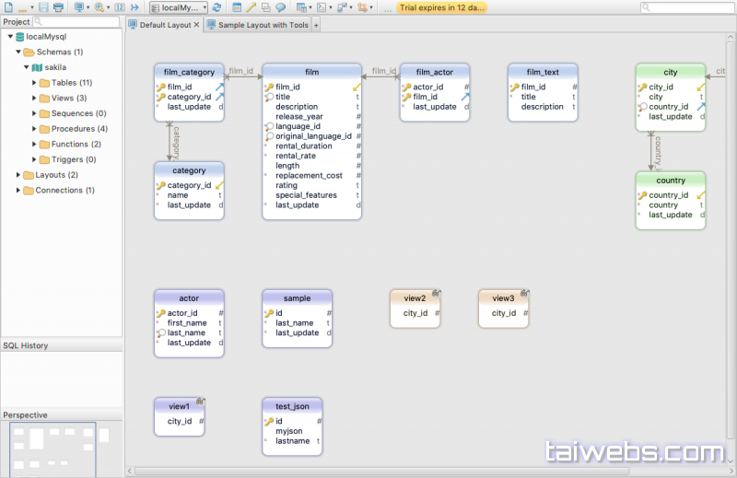737x478 pixels.
Task: Expand the Tables (11) folder
Action: (35, 83)
